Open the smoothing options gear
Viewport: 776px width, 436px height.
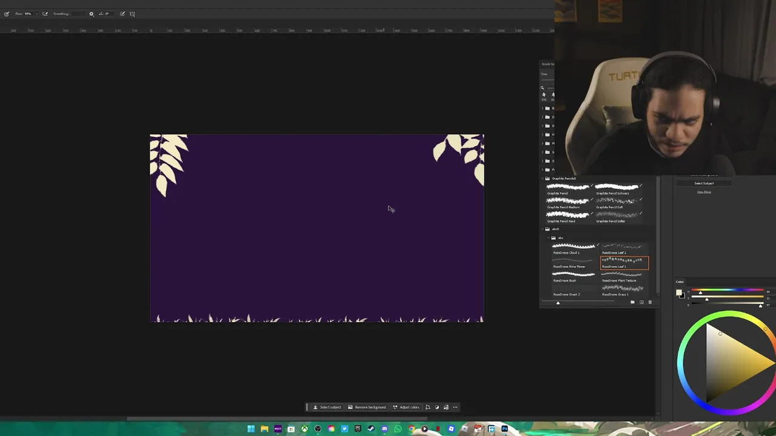click(x=92, y=14)
